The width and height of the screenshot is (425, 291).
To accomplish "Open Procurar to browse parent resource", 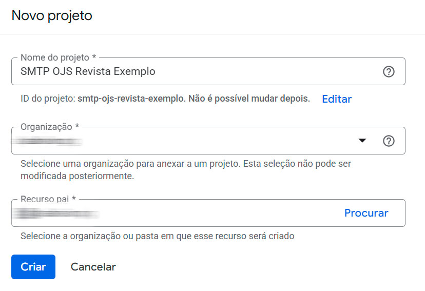I will [366, 213].
